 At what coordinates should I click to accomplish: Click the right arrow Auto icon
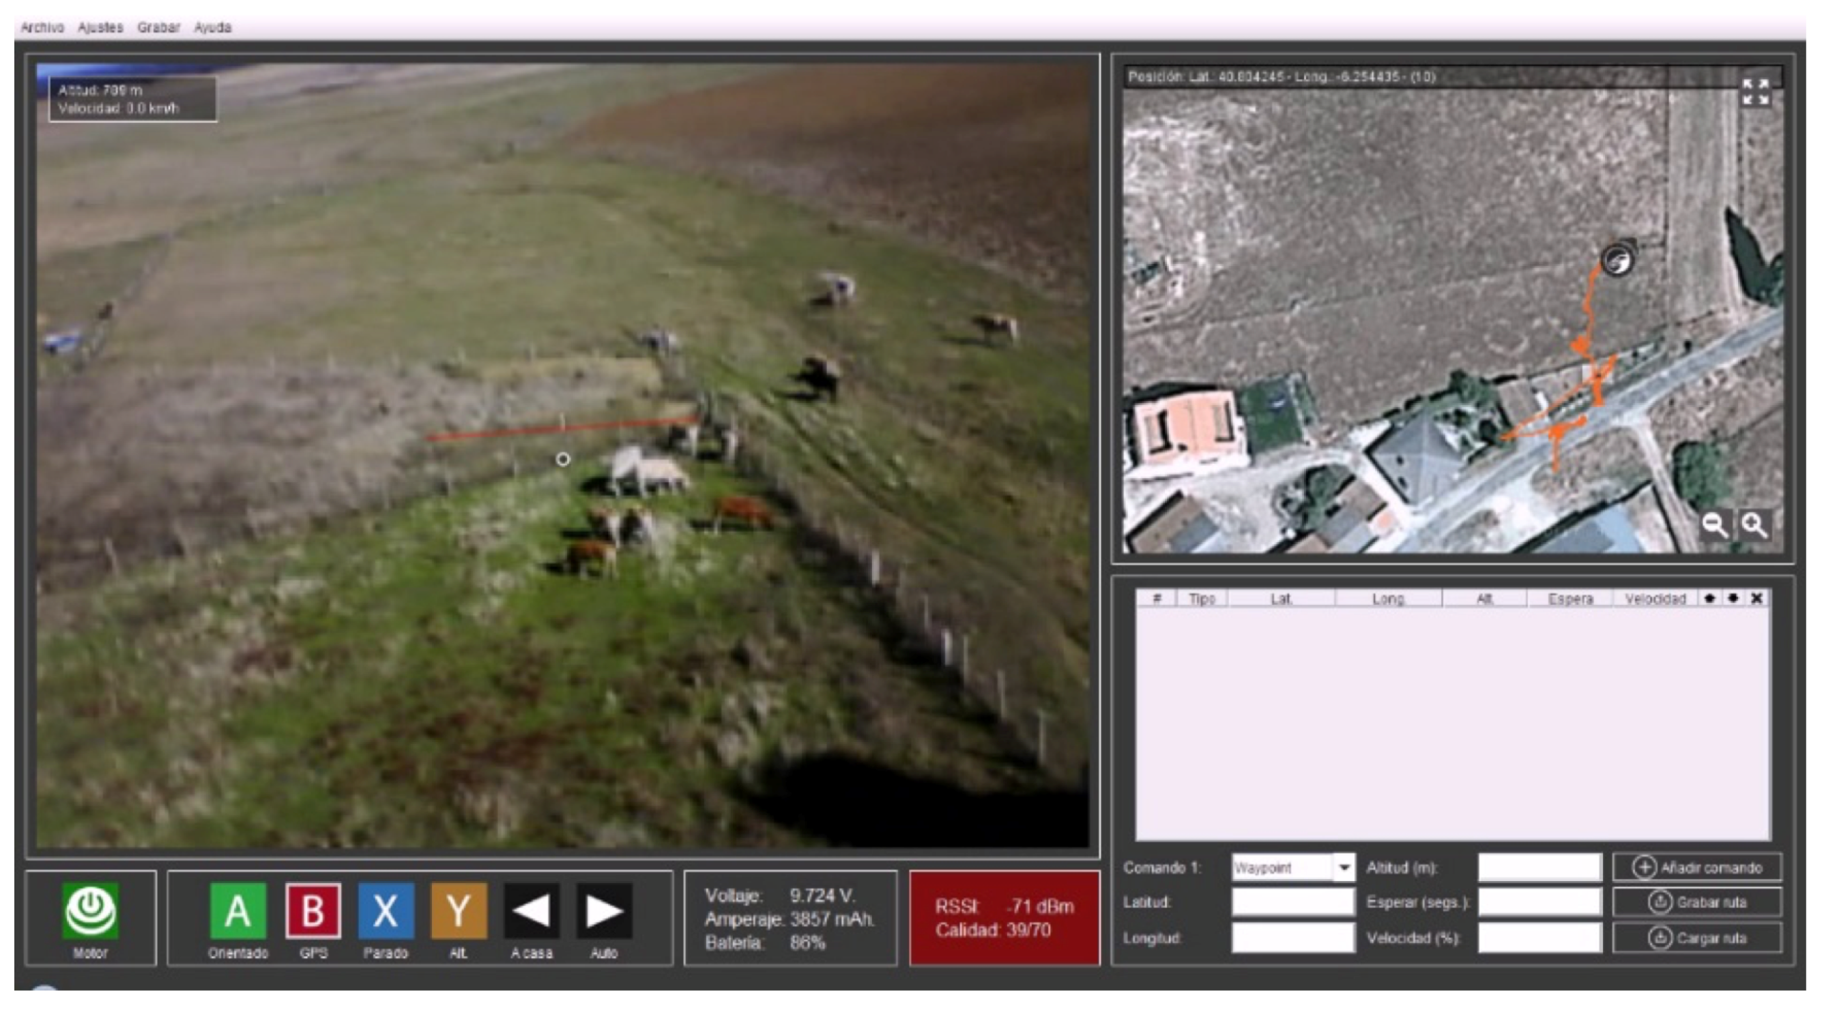point(603,910)
